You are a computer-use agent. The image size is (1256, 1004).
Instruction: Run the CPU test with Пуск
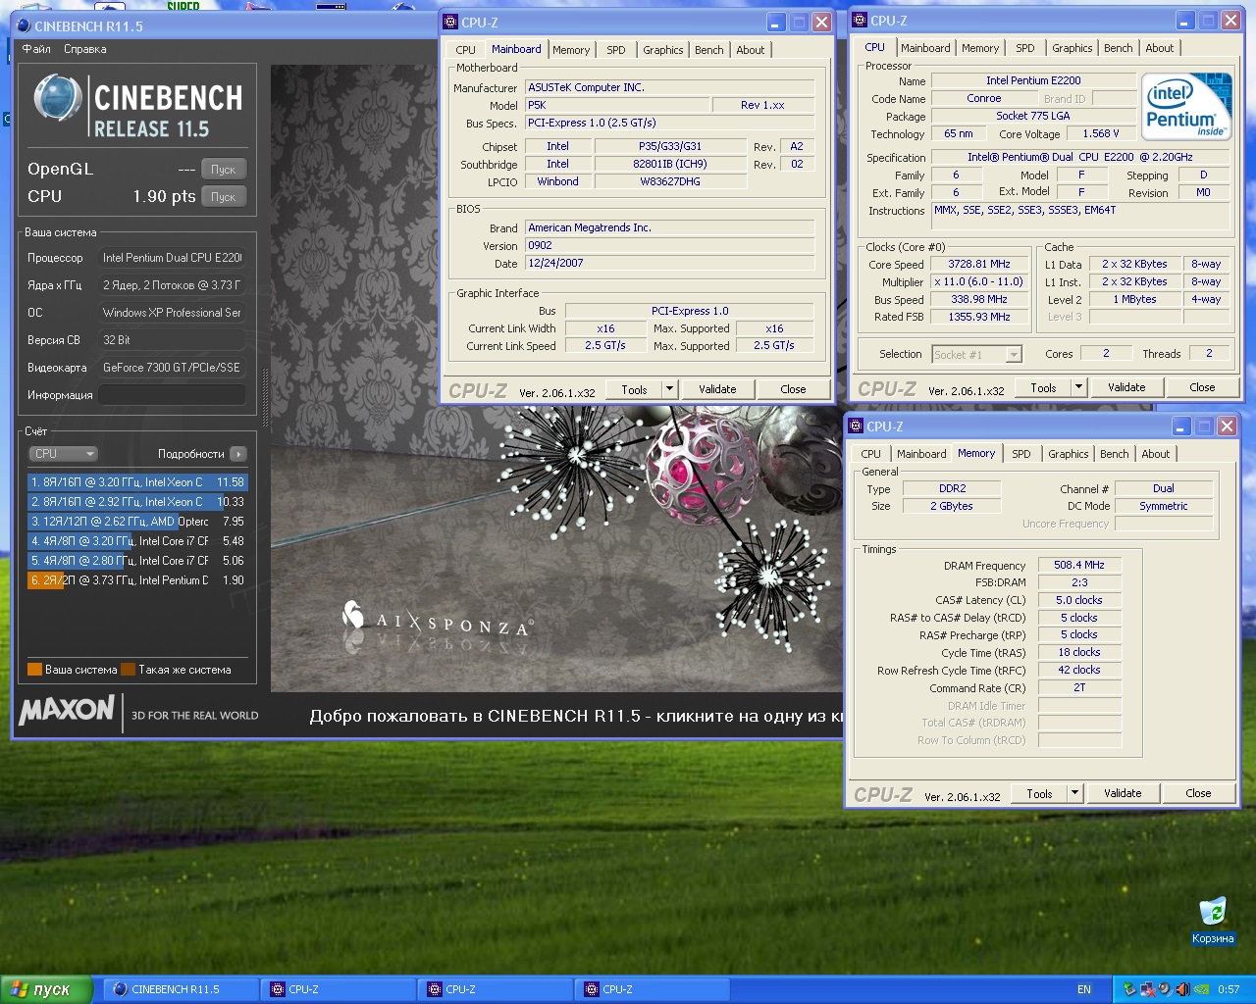click(224, 197)
